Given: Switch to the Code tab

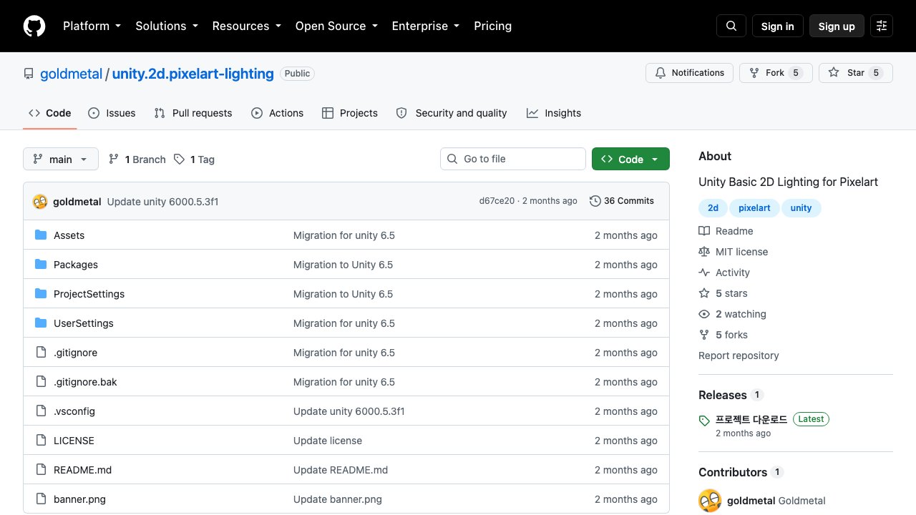Looking at the screenshot, I should pos(50,113).
